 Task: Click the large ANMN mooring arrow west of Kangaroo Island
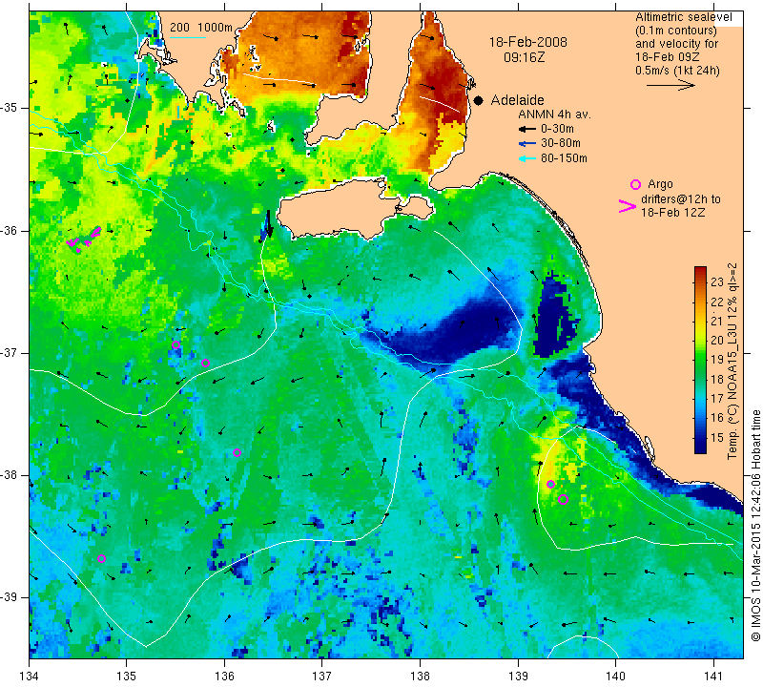(x=269, y=223)
